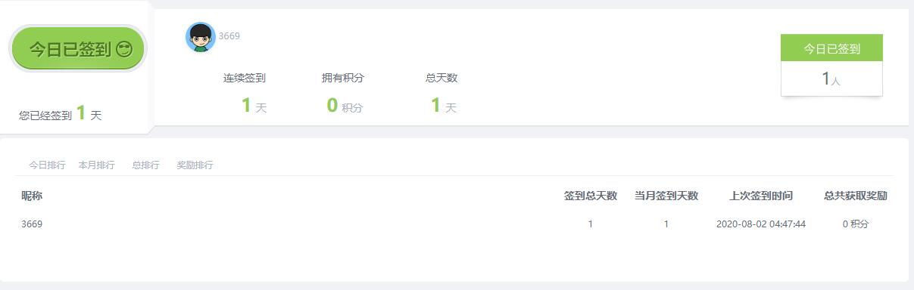Click the 1人 signed-in count box
This screenshot has width=914, height=290.
pos(831,79)
